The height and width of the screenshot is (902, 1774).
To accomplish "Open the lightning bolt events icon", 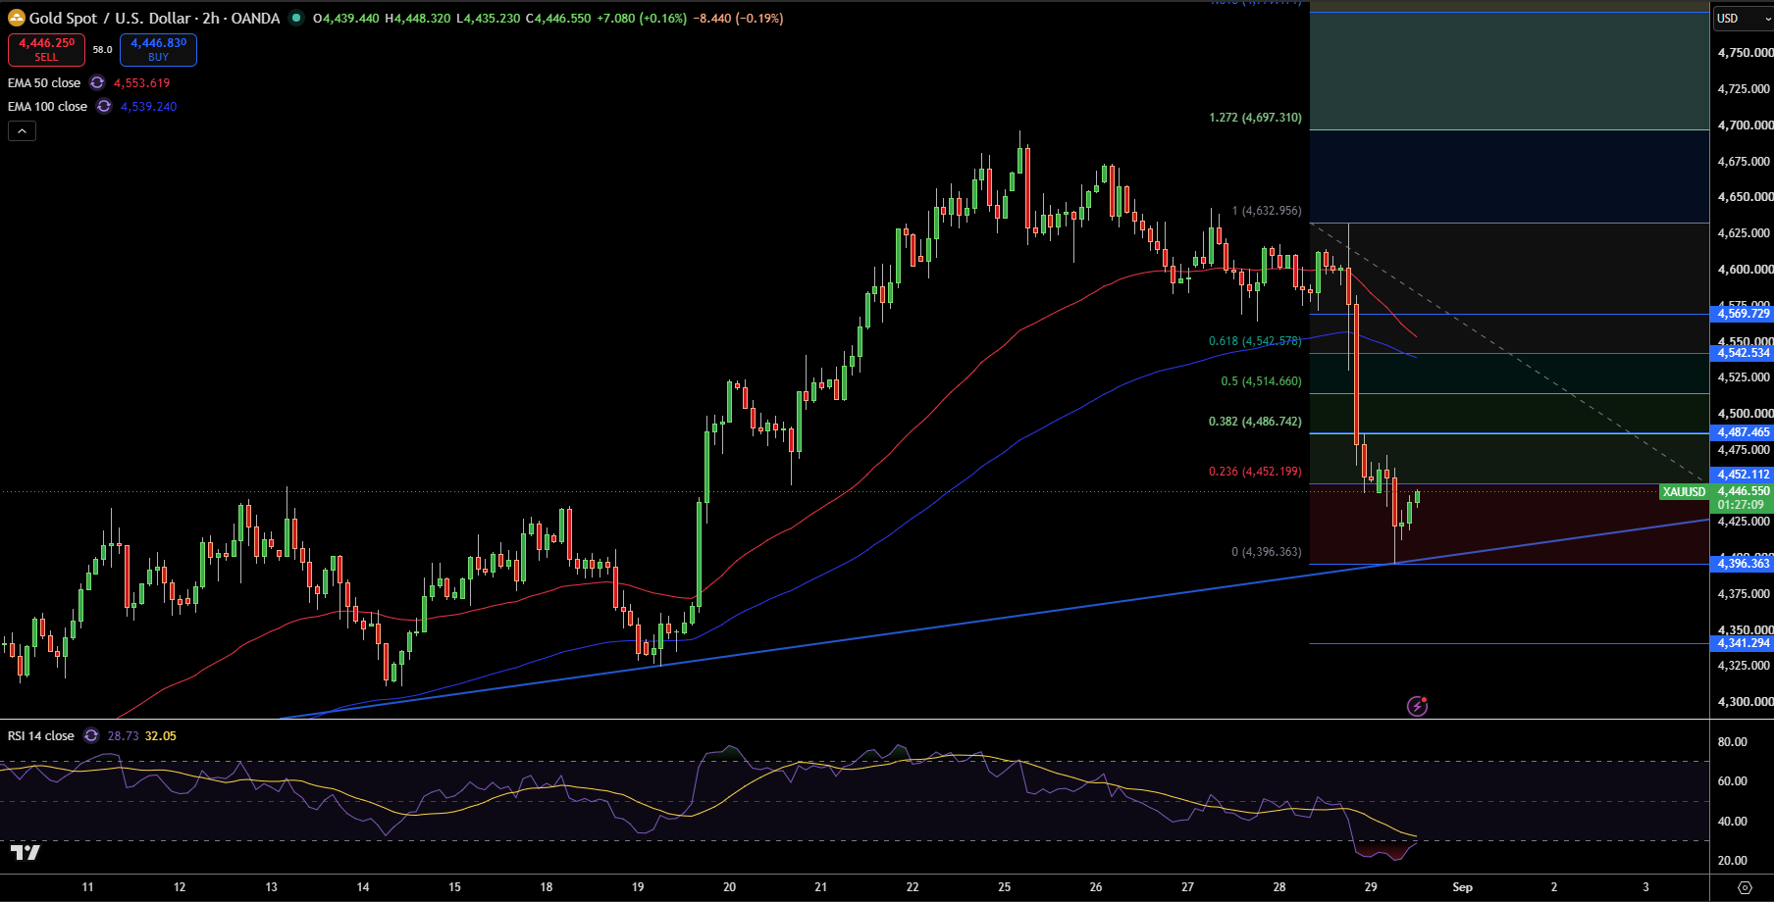I will (x=1417, y=706).
